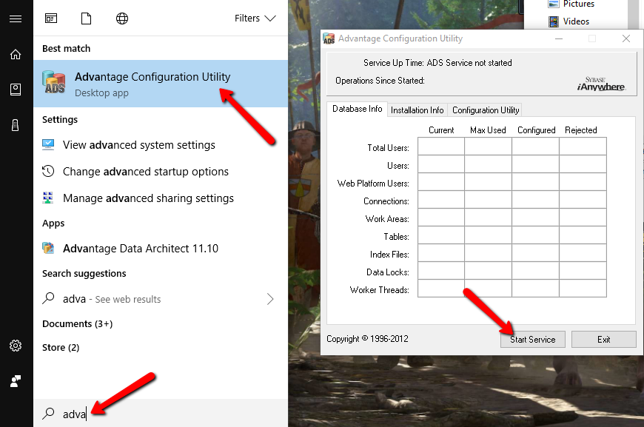Open the Settings gear in search sidebar
644x427 pixels.
pos(16,346)
